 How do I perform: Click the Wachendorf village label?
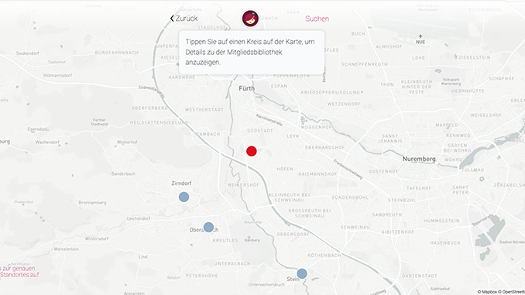47,142
